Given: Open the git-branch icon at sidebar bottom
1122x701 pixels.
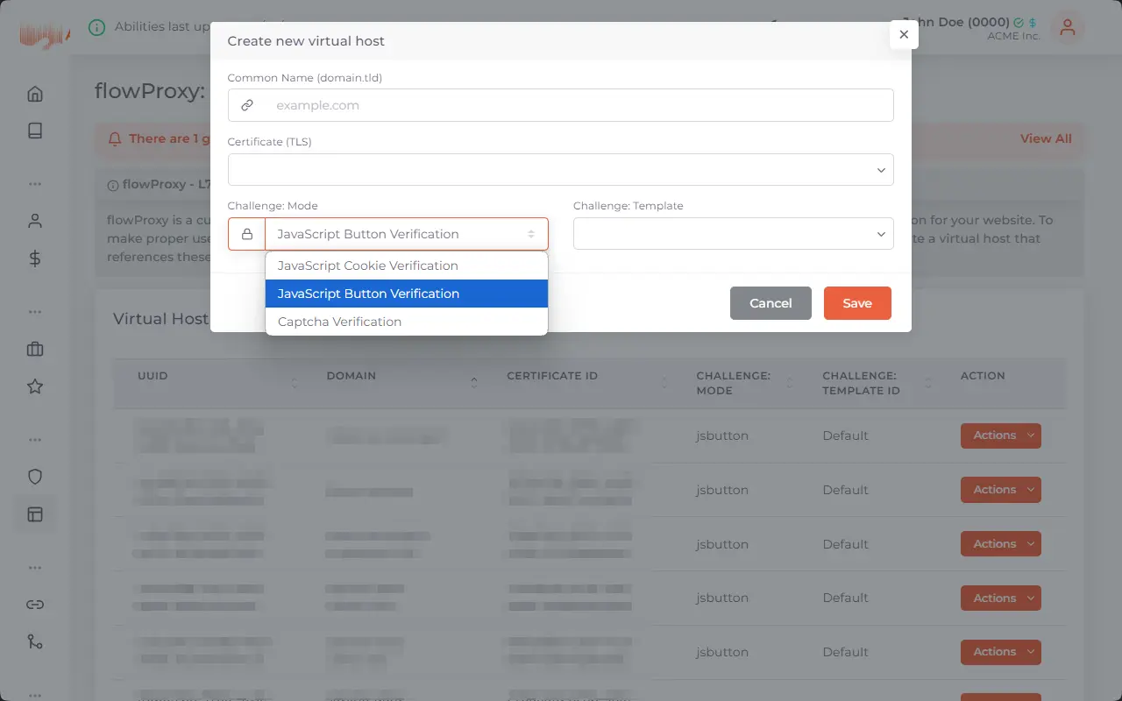Looking at the screenshot, I should [x=34, y=641].
